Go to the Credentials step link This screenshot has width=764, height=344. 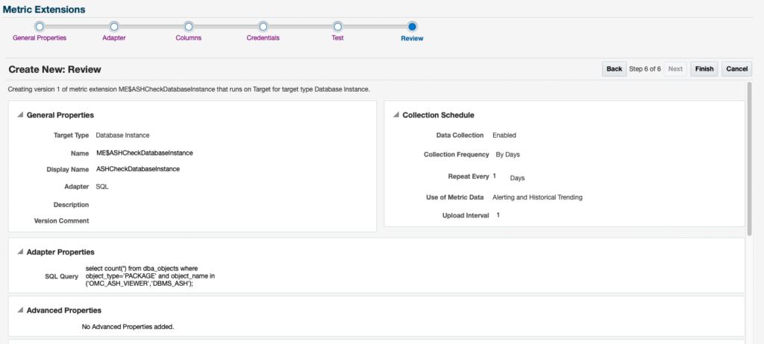pos(263,38)
